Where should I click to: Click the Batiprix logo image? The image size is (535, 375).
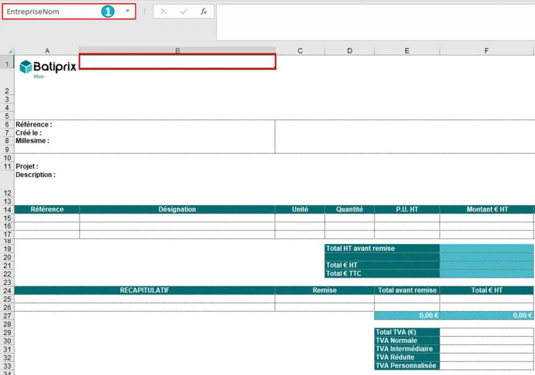click(48, 68)
